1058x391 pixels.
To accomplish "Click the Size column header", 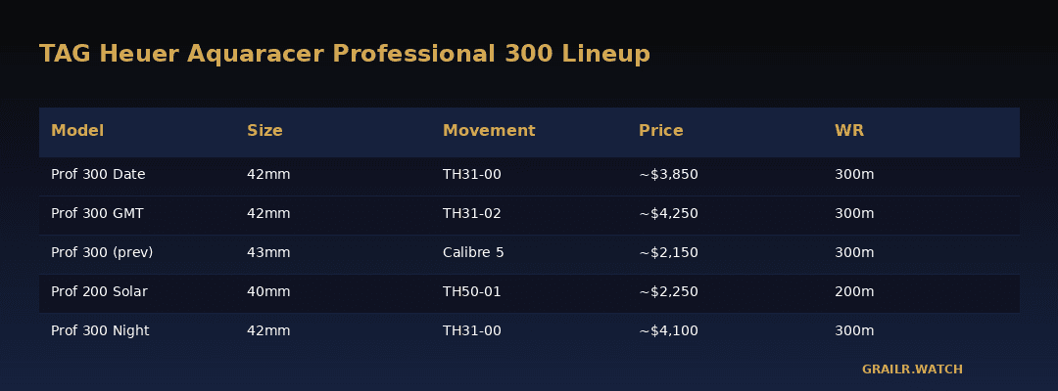I will tap(264, 131).
